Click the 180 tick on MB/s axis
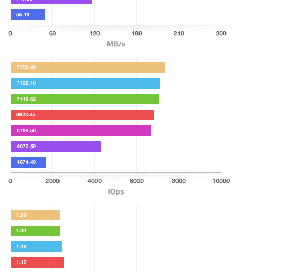This screenshot has height=272, width=295. [x=136, y=34]
